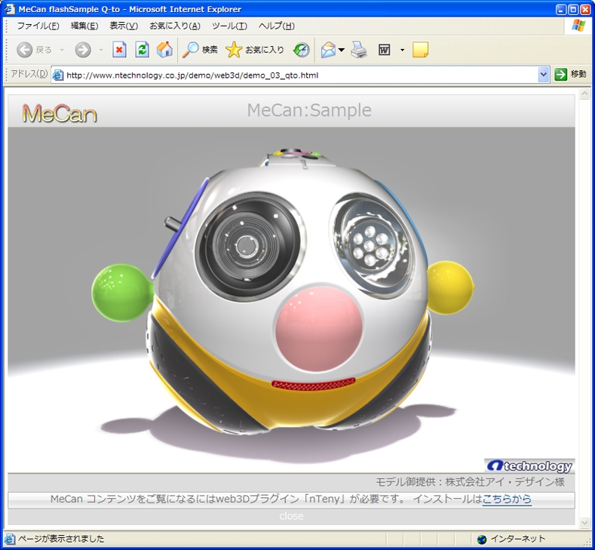
Task: Click the モデル御提供 credit text
Action: [470, 482]
